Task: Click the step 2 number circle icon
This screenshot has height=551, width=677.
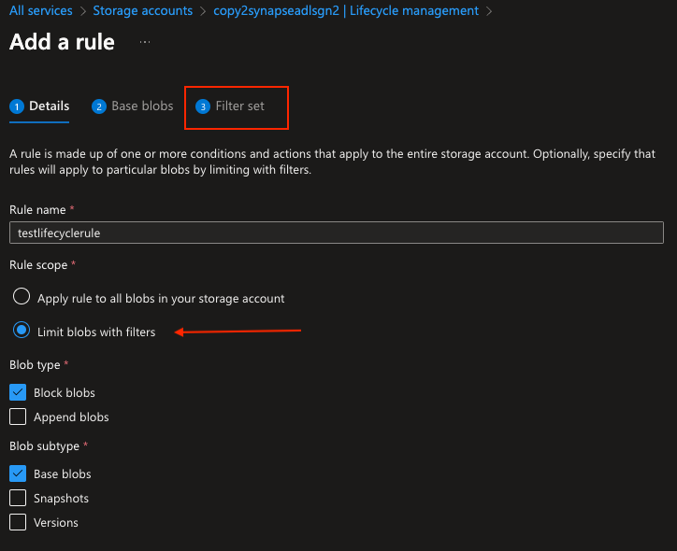Action: [x=99, y=106]
